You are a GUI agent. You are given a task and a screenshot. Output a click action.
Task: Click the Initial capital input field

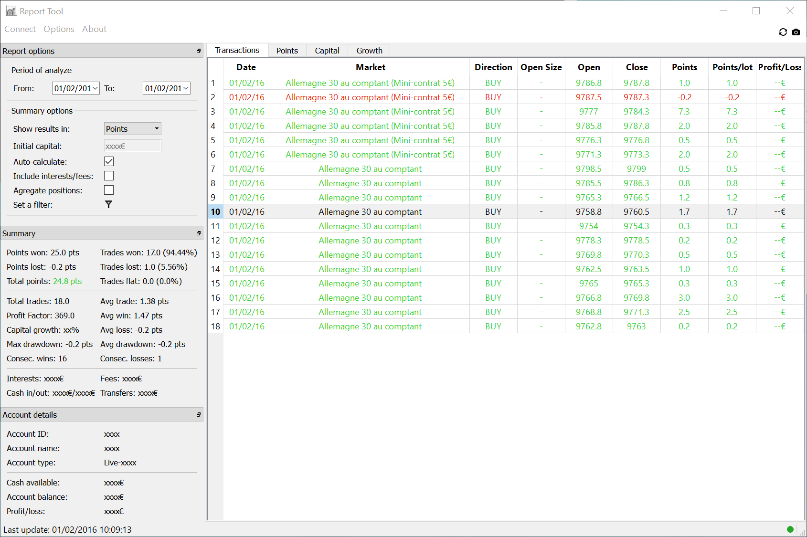132,146
